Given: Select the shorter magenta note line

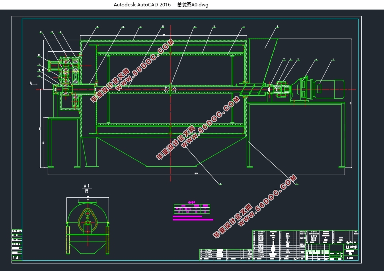Looking at the screenshot, I should pos(187,216).
